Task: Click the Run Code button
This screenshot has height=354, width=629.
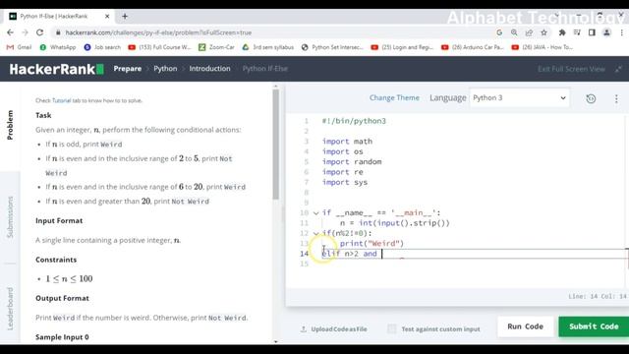Action: click(525, 326)
